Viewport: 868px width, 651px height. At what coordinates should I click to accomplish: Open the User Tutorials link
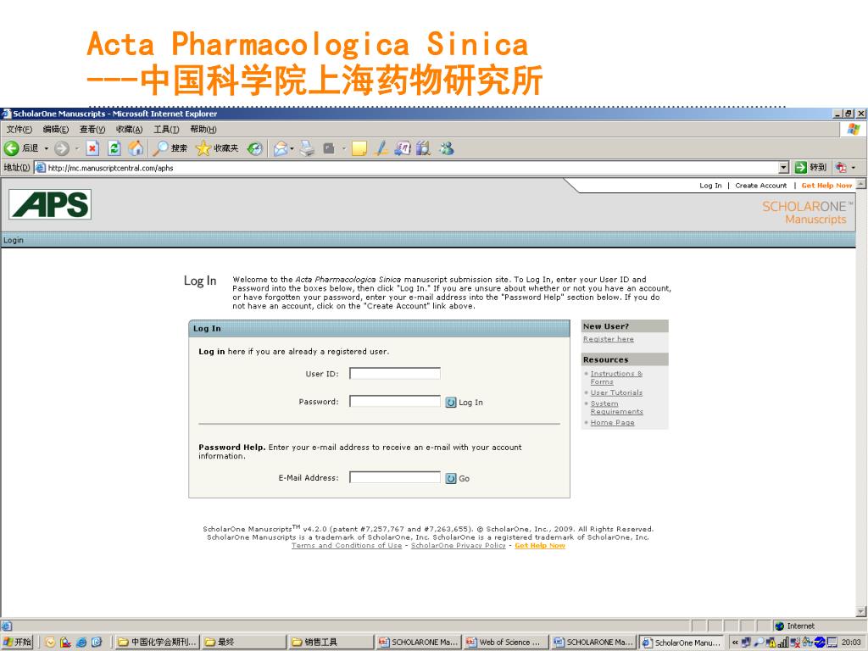[x=616, y=392]
